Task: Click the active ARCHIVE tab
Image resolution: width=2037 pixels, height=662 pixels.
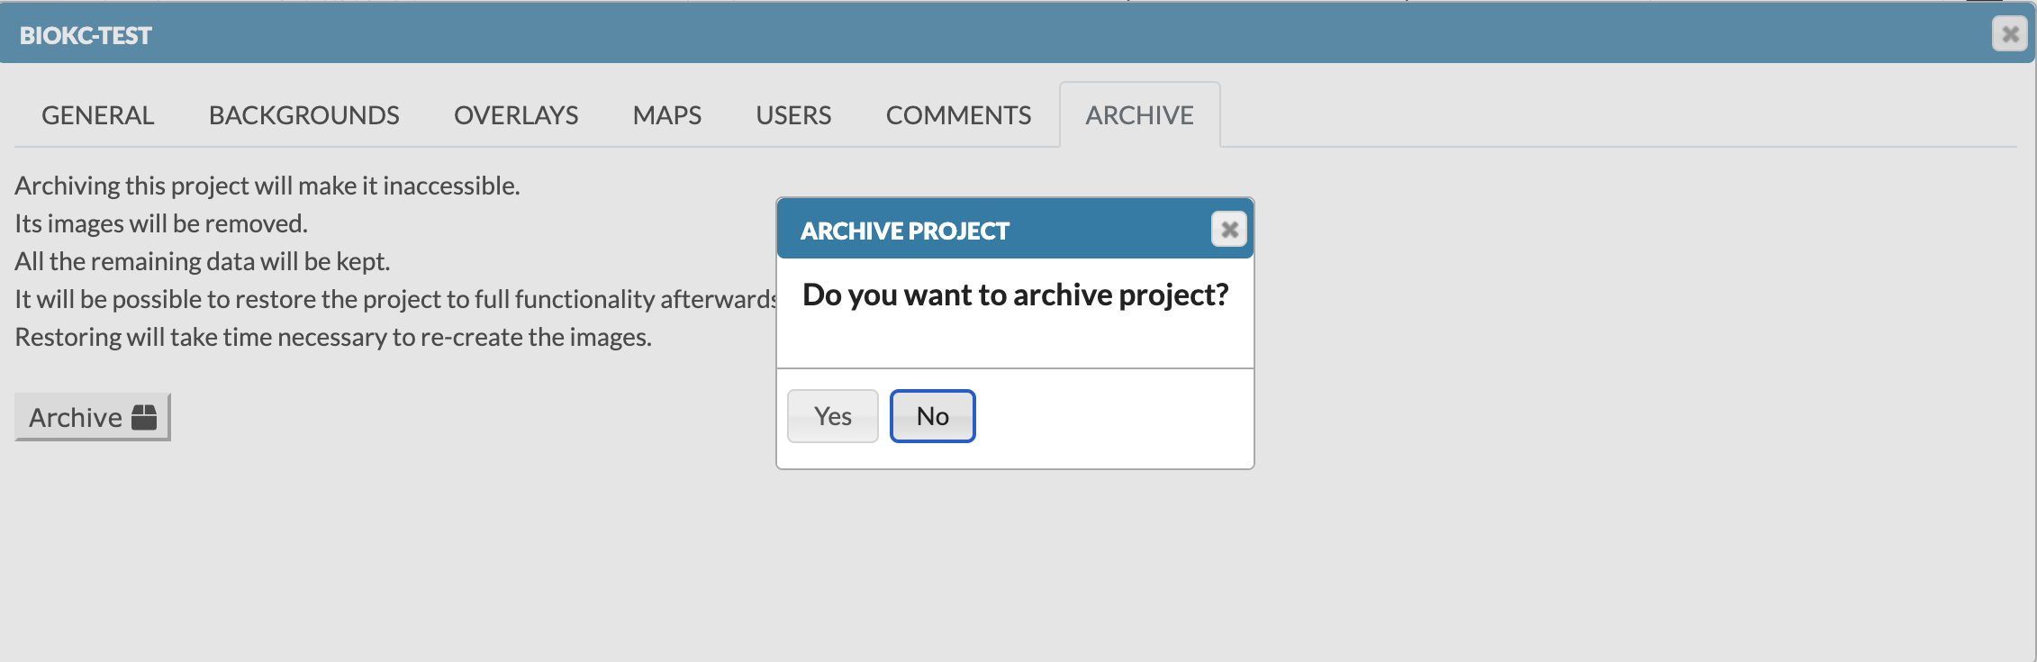Action: tap(1139, 115)
